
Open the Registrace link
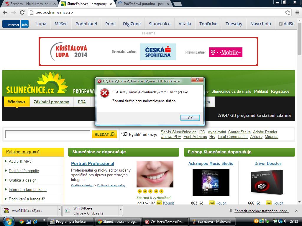click(x=280, y=92)
